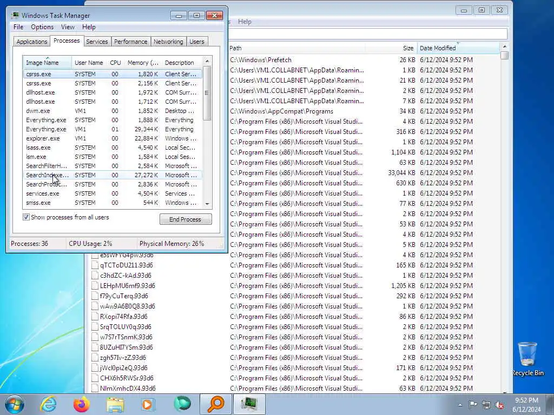Sort processes by Image Name column
This screenshot has width=554, height=415.
tap(48, 62)
